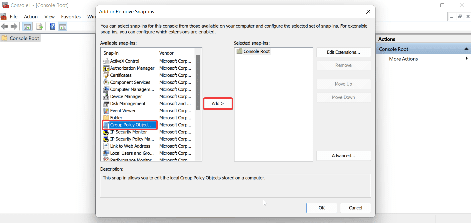Screen dimensions: 471x223
Task: Open Help using the question mark icon
Action: 52,26
